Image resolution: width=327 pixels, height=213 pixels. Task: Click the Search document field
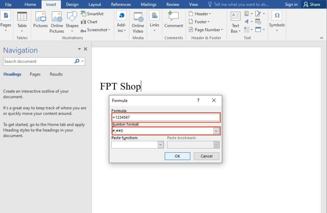pos(39,61)
